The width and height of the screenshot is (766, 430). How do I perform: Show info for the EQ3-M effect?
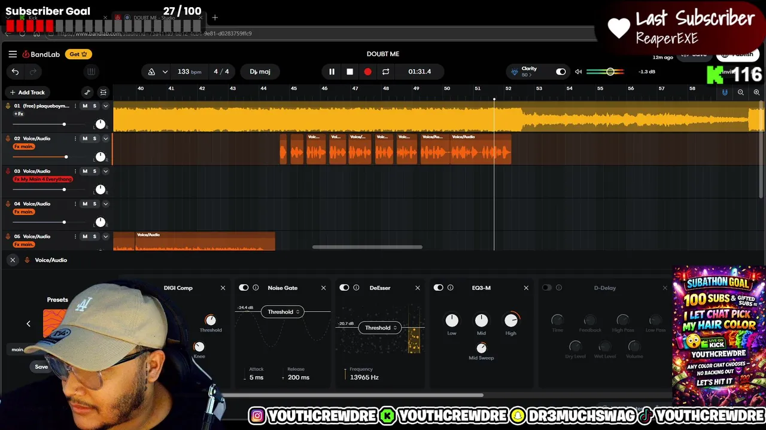click(x=451, y=288)
